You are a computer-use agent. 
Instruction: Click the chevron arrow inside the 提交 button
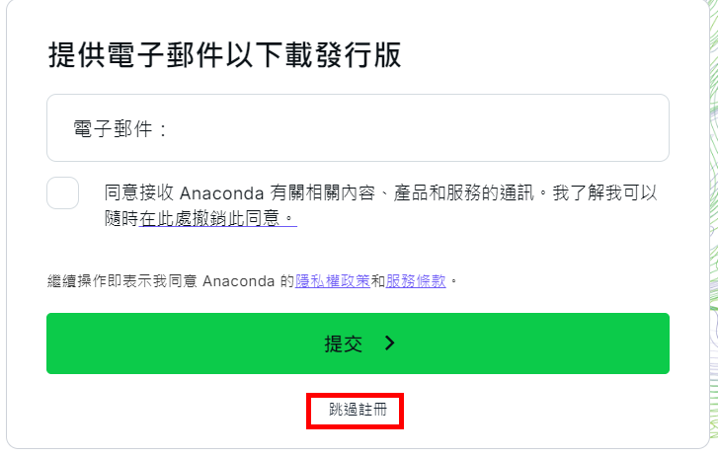pyautogui.click(x=390, y=343)
